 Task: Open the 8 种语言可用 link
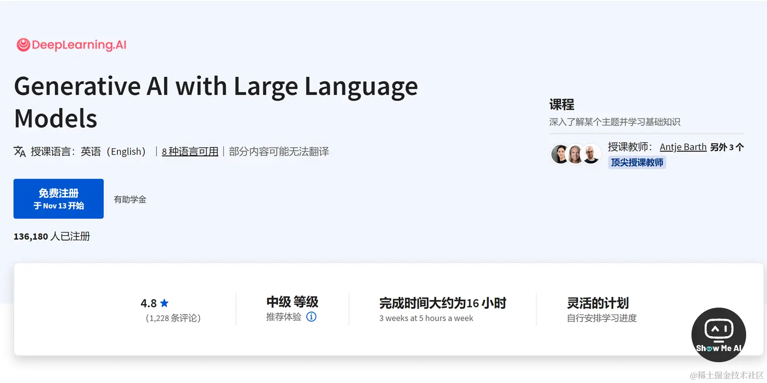pyautogui.click(x=190, y=151)
